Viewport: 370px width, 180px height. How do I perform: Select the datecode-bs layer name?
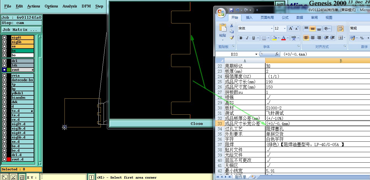(x=22, y=80)
